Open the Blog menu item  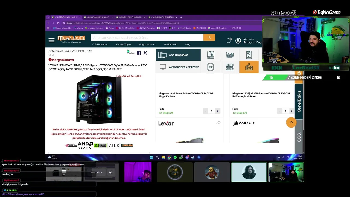pos(188,44)
